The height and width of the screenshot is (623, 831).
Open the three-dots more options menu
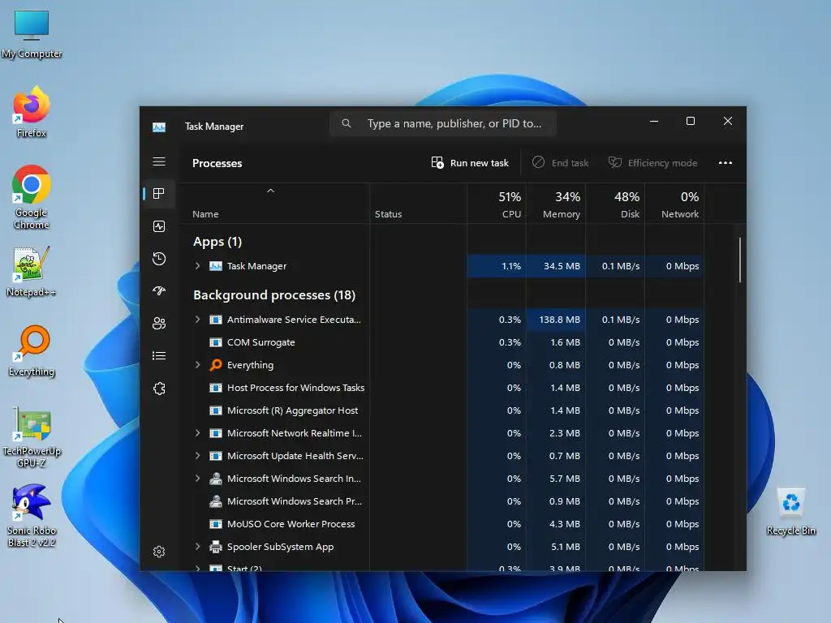725,162
